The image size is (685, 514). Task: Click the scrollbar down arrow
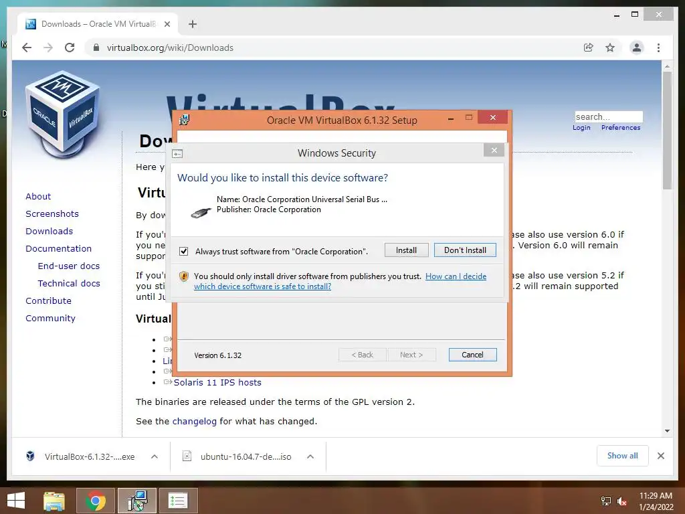tap(667, 431)
